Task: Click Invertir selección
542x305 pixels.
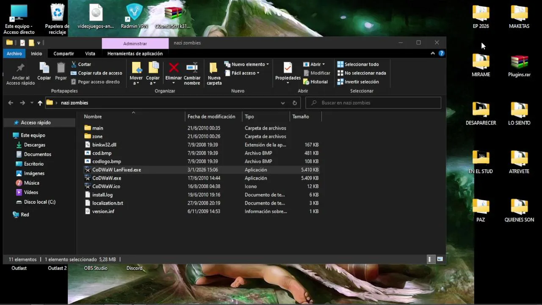Action: tap(358, 82)
